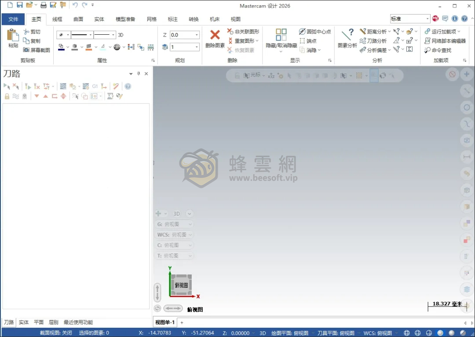This screenshot has width=475, height=337.
Task: Click 网络脚本编辑器 button
Action: click(445, 40)
